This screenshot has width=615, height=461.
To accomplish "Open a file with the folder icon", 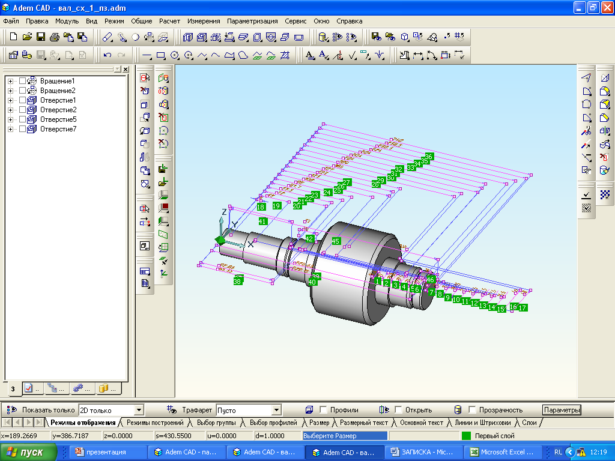I will point(27,37).
